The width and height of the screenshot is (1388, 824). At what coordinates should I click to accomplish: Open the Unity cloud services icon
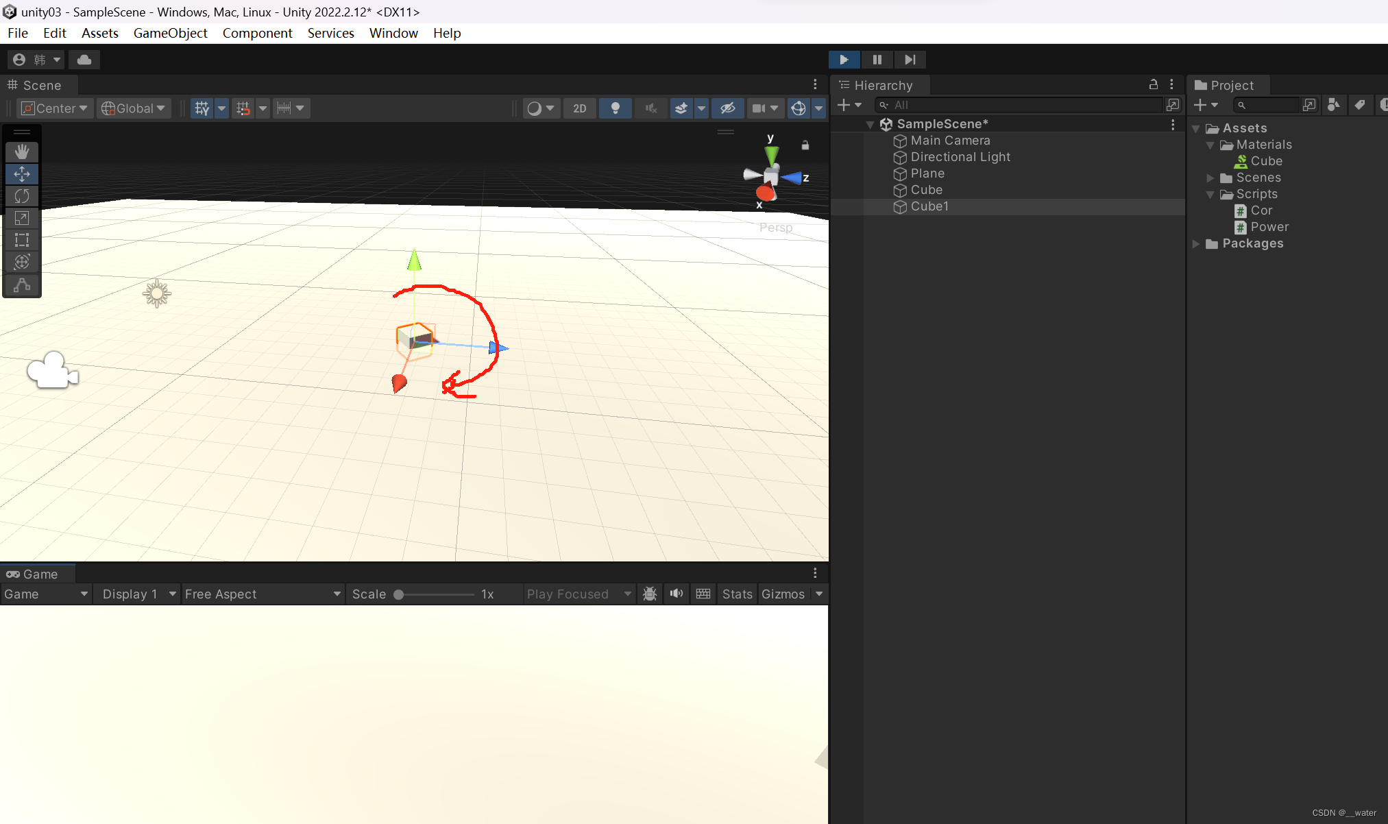(84, 60)
